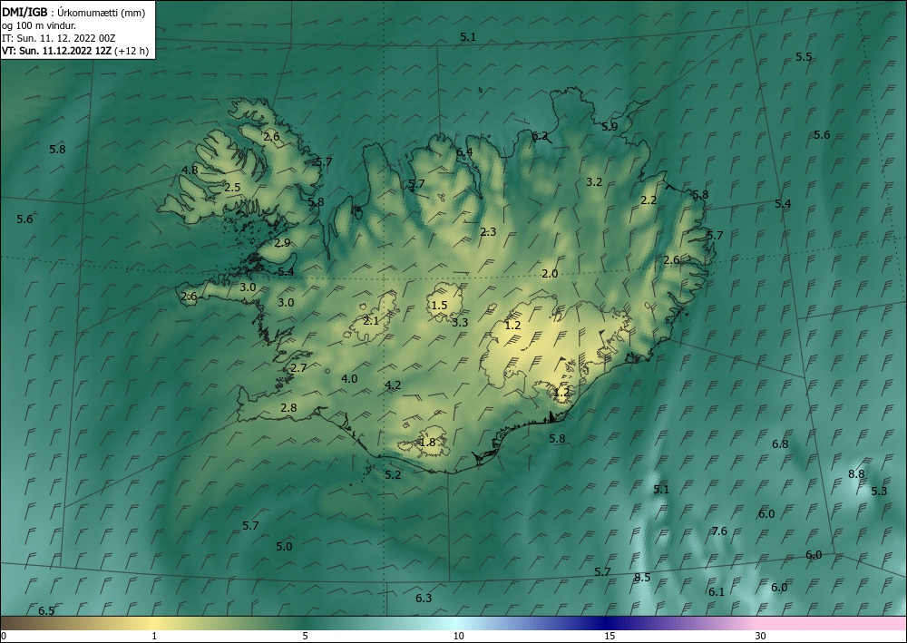The image size is (907, 643).
Task: Click the color scale label "30"
Action: (x=761, y=637)
